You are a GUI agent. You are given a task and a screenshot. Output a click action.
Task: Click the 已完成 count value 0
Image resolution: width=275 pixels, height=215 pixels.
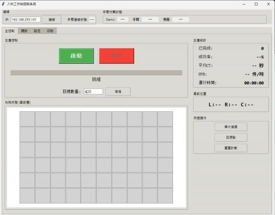[x=262, y=48]
